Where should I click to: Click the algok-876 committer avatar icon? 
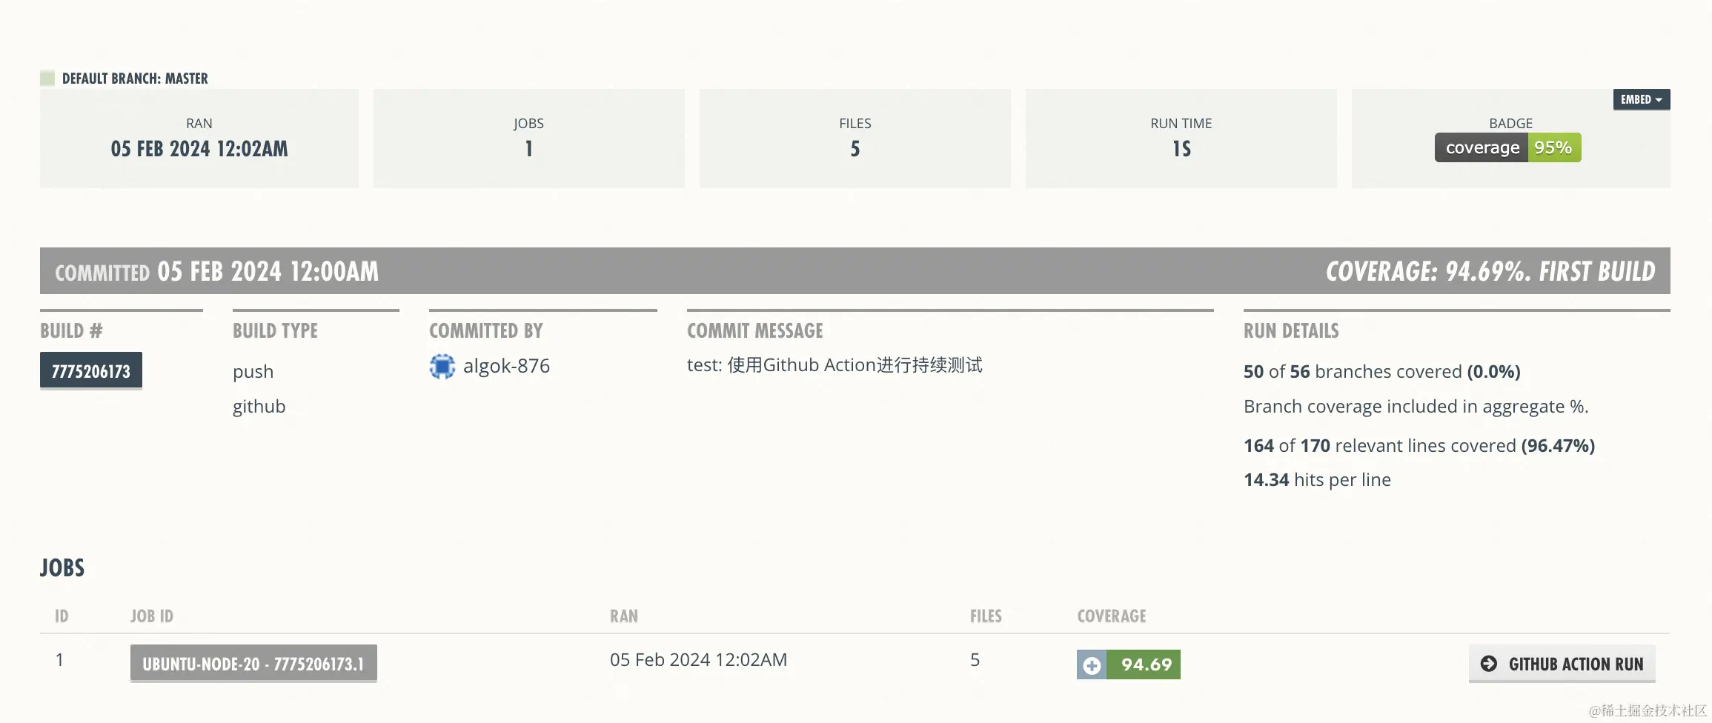pyautogui.click(x=442, y=367)
